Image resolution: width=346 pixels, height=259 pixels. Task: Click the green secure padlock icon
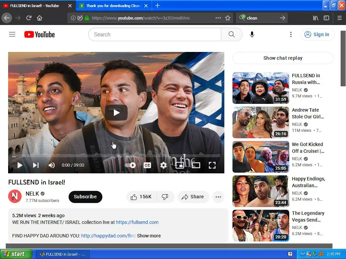[x=87, y=18]
